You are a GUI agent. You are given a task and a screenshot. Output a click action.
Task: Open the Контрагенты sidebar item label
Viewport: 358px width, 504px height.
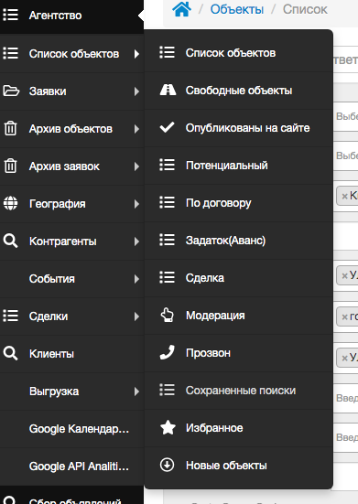pyautogui.click(x=63, y=241)
